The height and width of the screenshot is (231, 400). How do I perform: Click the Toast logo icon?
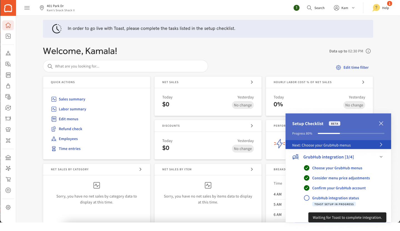[x=8, y=8]
